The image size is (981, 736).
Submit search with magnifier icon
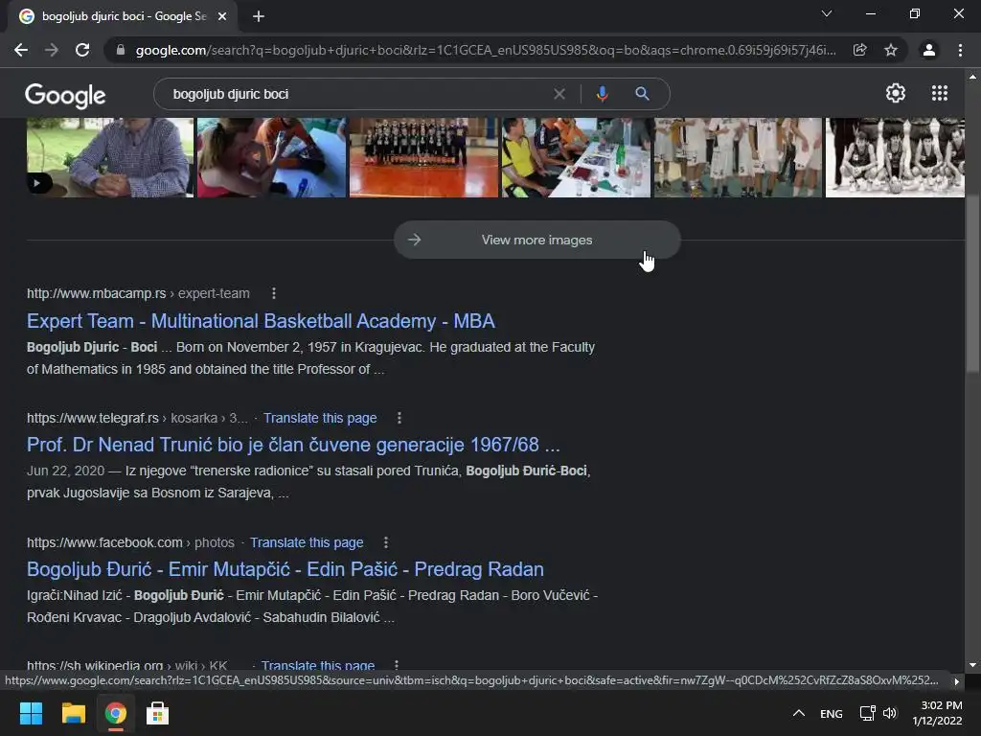click(642, 94)
